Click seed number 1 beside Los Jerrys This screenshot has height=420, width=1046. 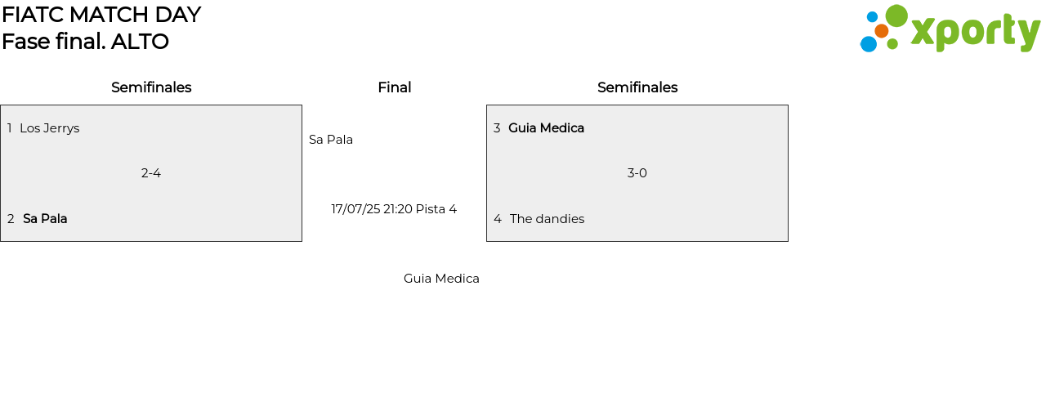point(10,128)
